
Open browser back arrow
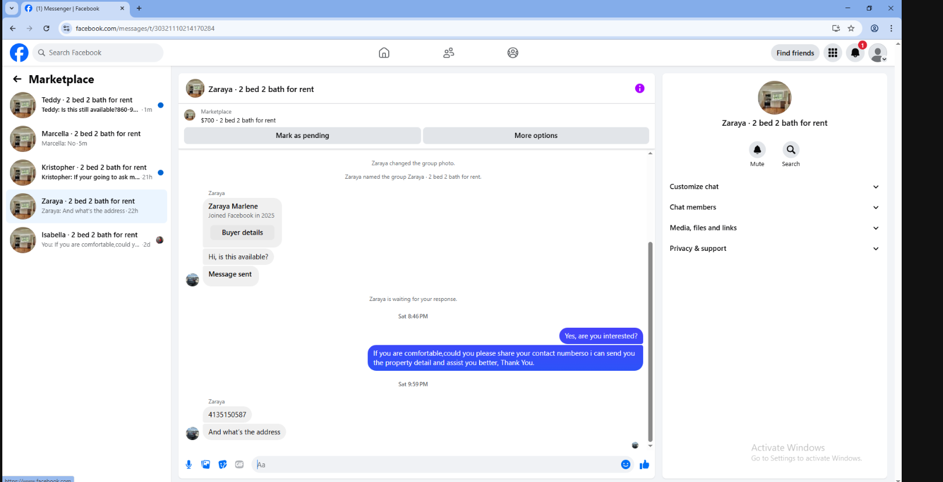[13, 28]
